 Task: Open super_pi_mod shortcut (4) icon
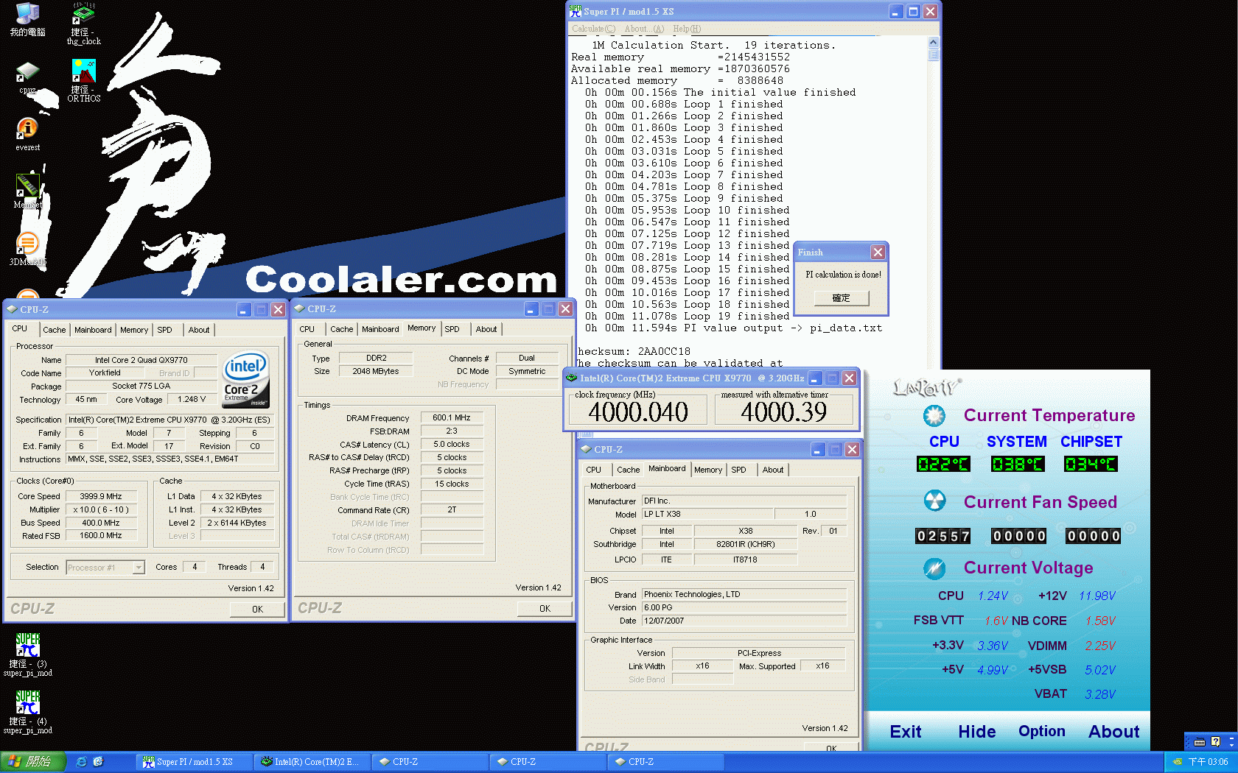click(28, 712)
